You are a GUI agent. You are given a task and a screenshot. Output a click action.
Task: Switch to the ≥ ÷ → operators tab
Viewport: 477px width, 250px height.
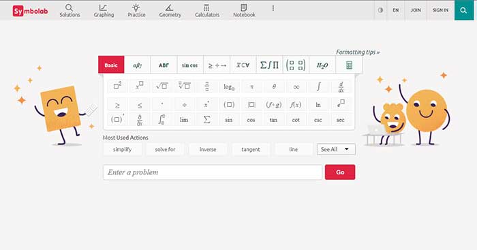click(x=217, y=65)
